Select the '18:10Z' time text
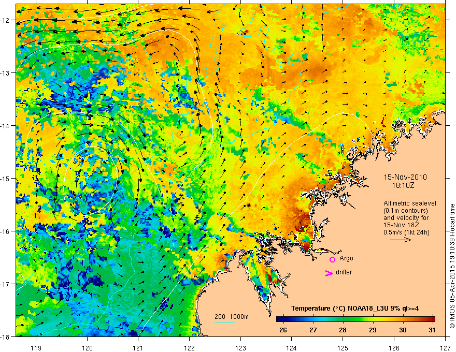The image size is (456, 352). coord(403,185)
